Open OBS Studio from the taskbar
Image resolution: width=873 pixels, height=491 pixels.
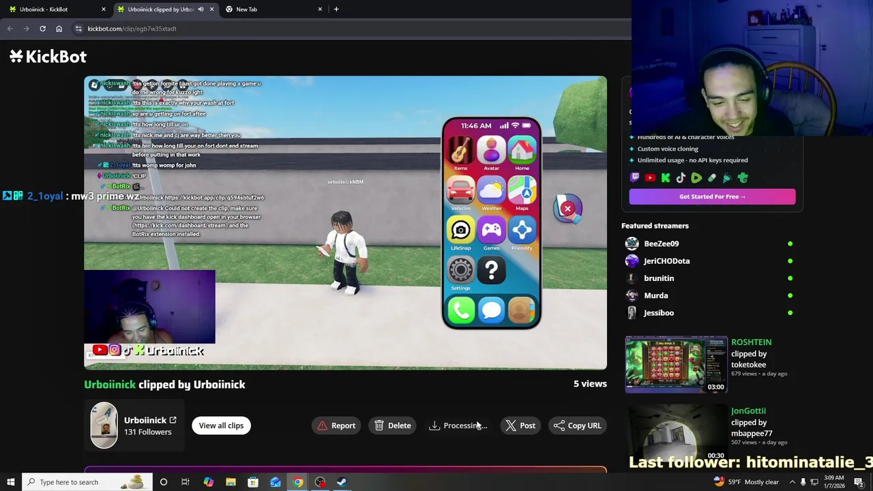point(320,482)
